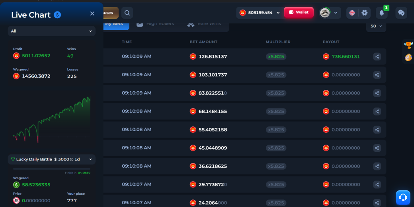Click the PAYOUT column header
Image resolution: width=414 pixels, height=207 pixels.
click(331, 42)
